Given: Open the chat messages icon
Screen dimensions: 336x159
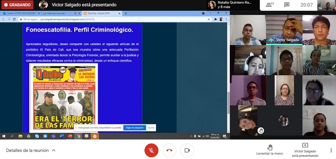Looking at the screenshot, I should click(287, 5).
